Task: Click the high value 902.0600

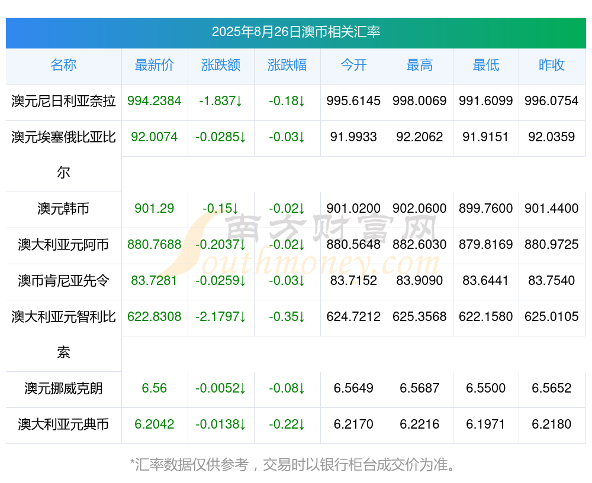Action: click(x=420, y=209)
